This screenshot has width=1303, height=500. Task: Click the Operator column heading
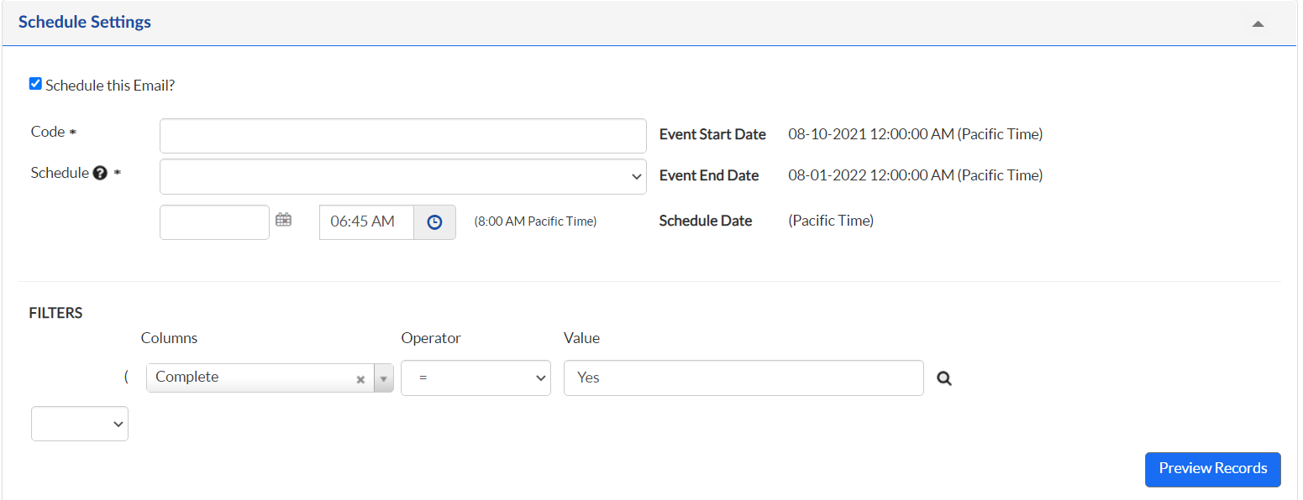[x=431, y=338]
